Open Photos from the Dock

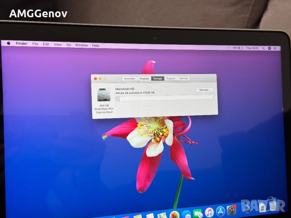tap(175, 215)
